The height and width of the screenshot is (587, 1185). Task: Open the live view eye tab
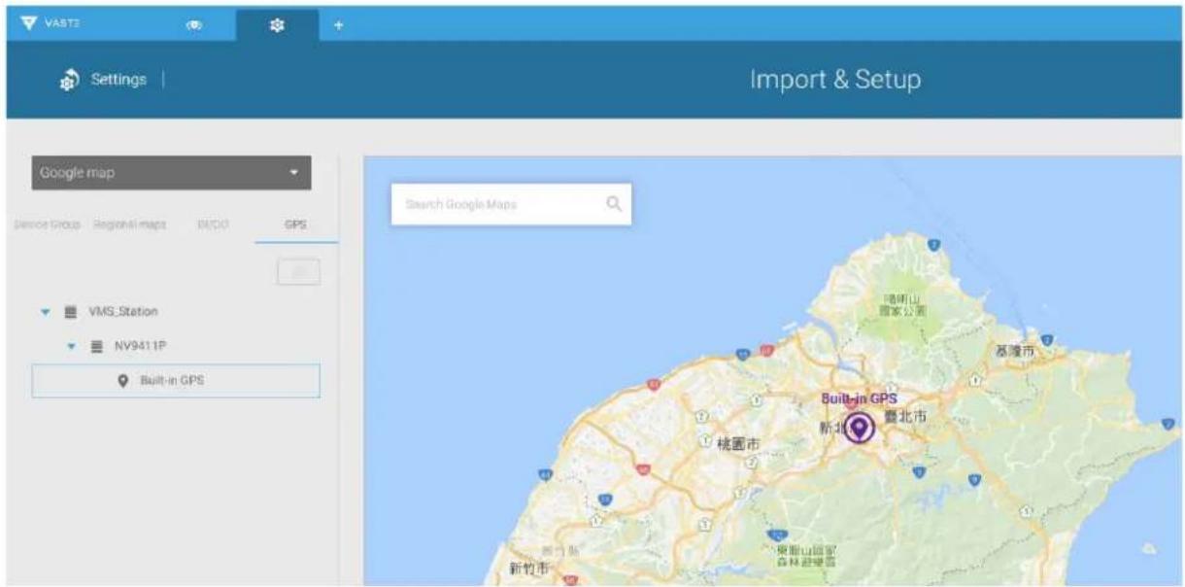(193, 24)
